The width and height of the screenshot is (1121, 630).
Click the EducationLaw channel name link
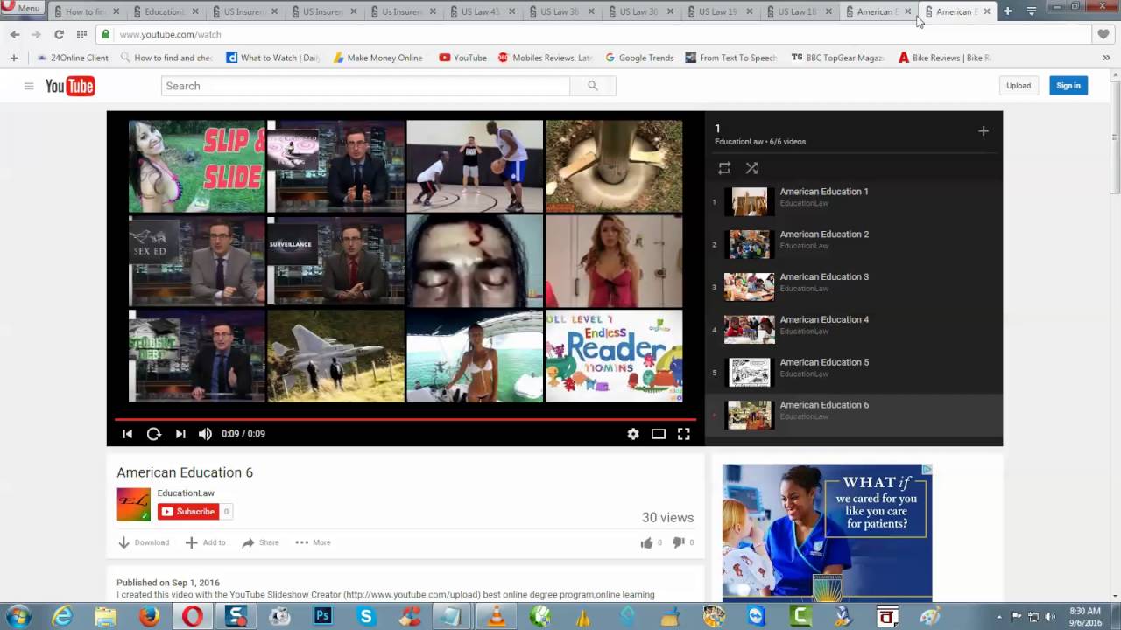coord(186,493)
